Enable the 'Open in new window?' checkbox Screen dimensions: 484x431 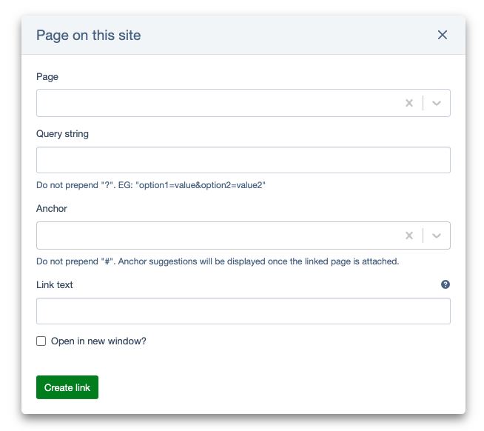[x=41, y=341]
